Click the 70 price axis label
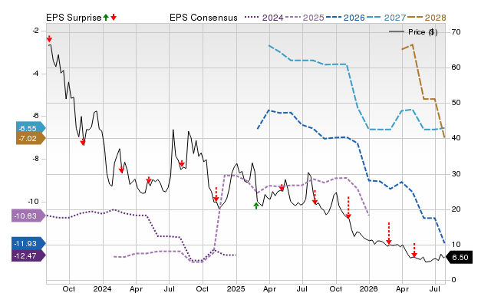Viewport: 491px width, 293px height. 456,32
